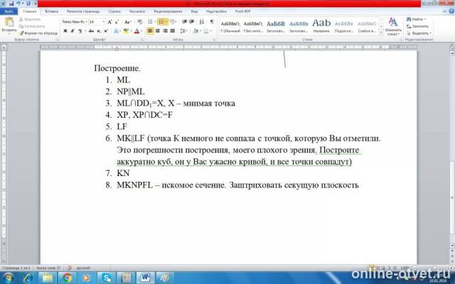Switch to the Ссылки (References) tab
455x284 pixels.
tap(114, 11)
